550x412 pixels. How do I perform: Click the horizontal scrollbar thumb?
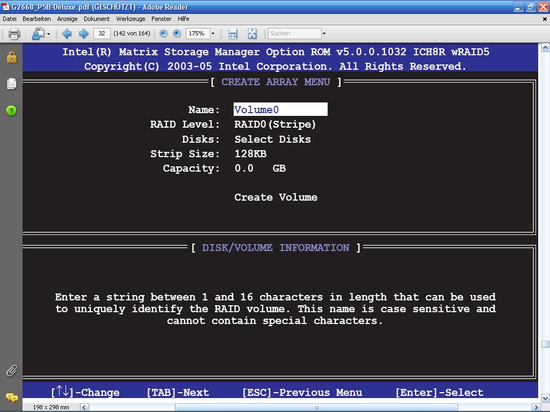[316, 408]
